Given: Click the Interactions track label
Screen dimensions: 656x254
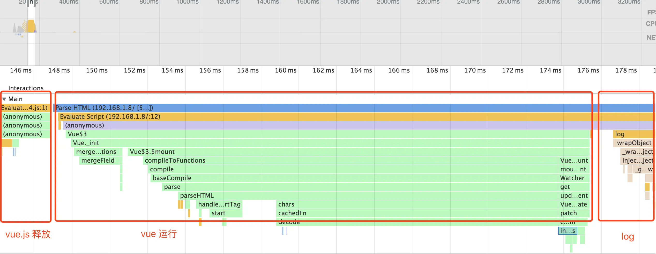Looking at the screenshot, I should pyautogui.click(x=26, y=88).
